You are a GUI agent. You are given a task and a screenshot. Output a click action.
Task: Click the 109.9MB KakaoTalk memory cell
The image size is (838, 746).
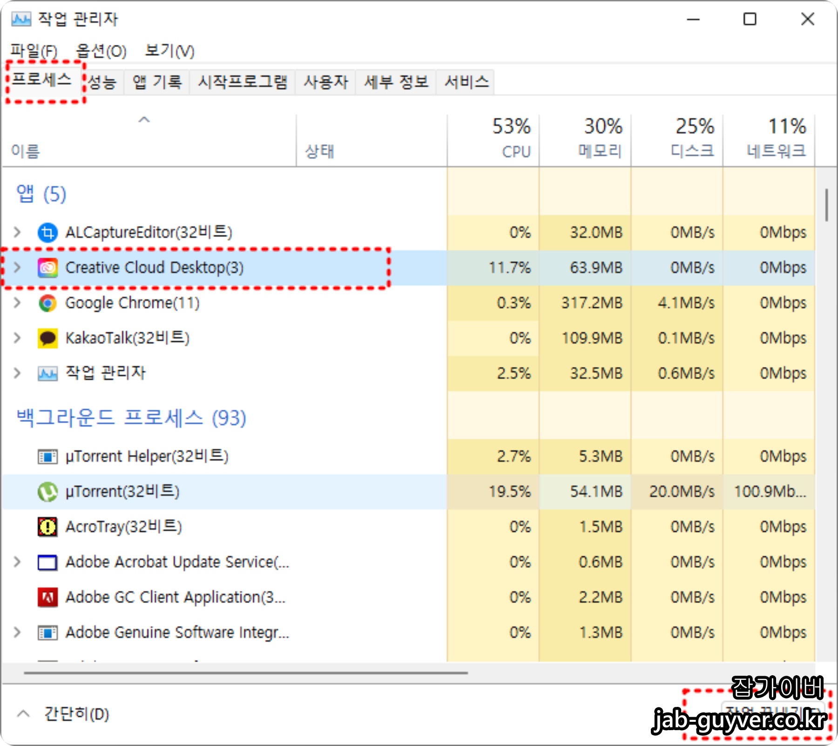[585, 338]
